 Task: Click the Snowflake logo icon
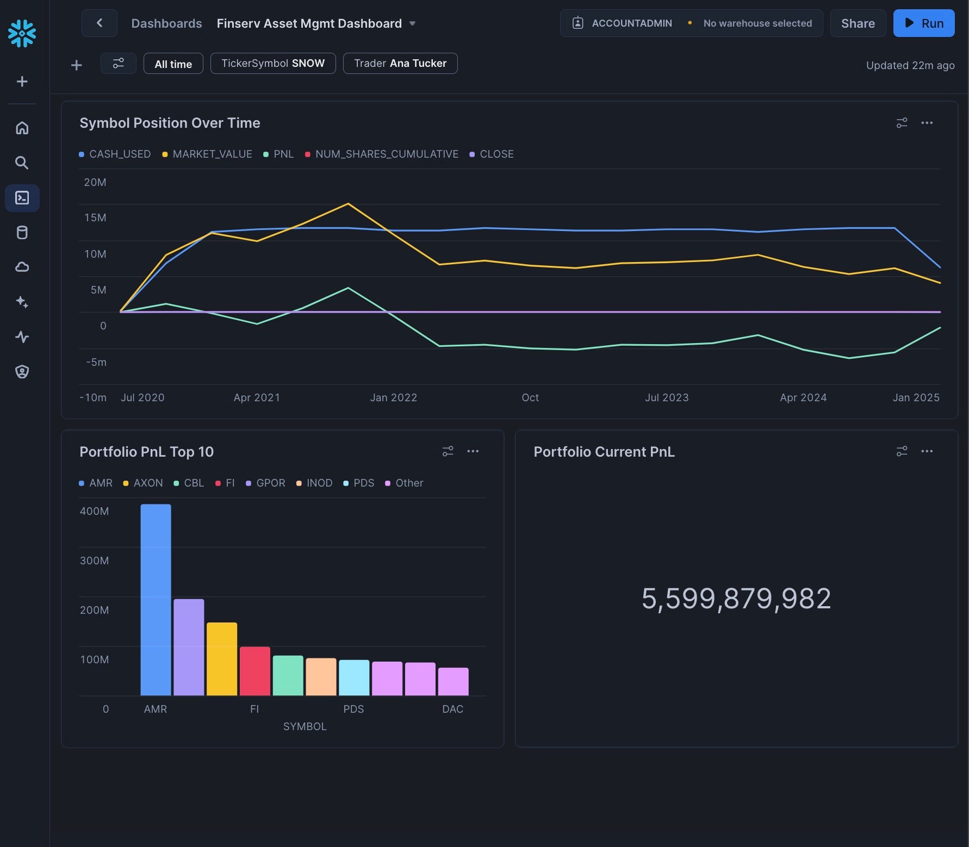(x=22, y=34)
